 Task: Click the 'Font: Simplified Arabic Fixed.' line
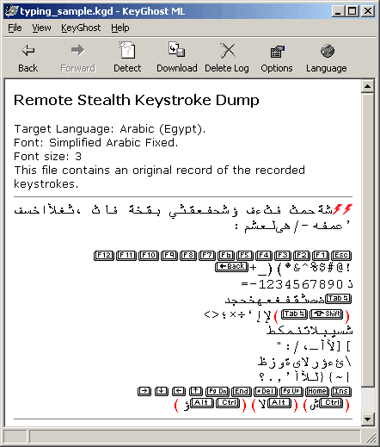click(x=96, y=143)
